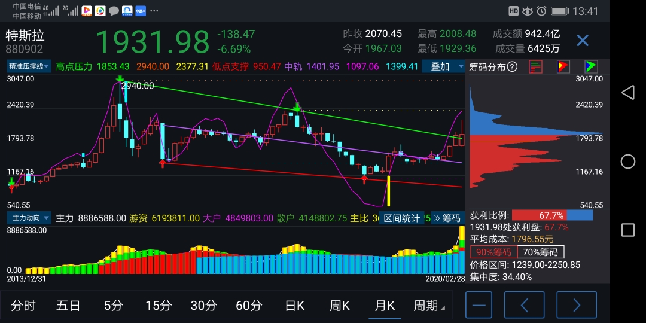646x323 pixels.
Task: Switch to the 5分 tab
Action: (113, 306)
